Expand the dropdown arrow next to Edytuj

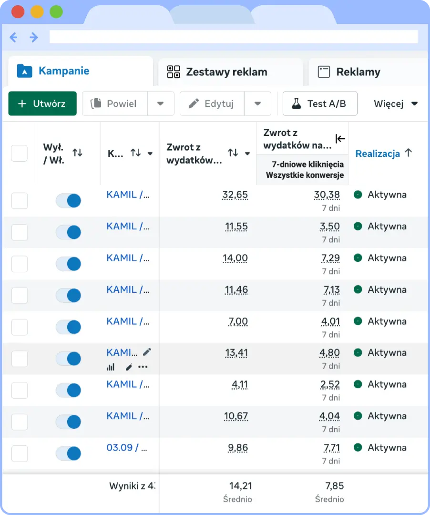click(x=257, y=103)
